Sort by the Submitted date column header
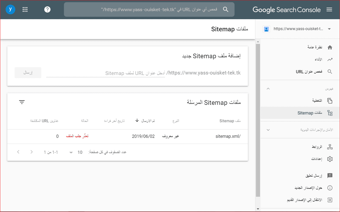340x212 pixels. (x=145, y=121)
